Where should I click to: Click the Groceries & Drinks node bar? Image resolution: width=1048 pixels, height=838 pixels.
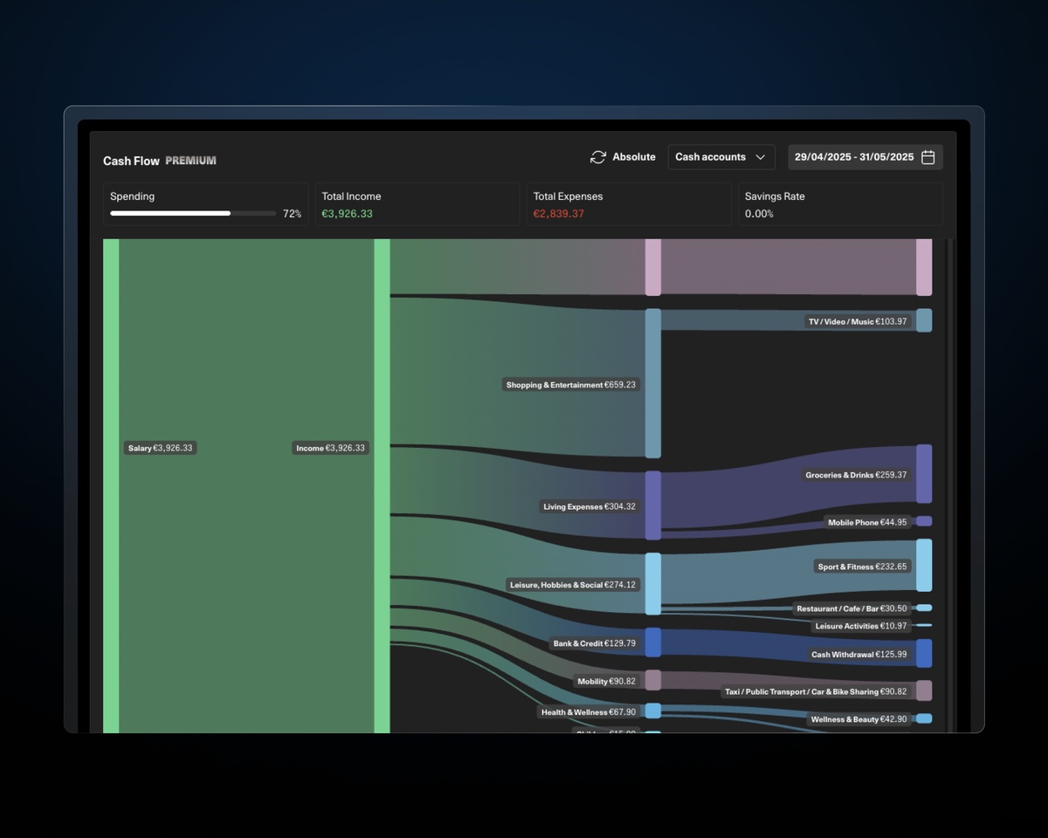click(924, 474)
